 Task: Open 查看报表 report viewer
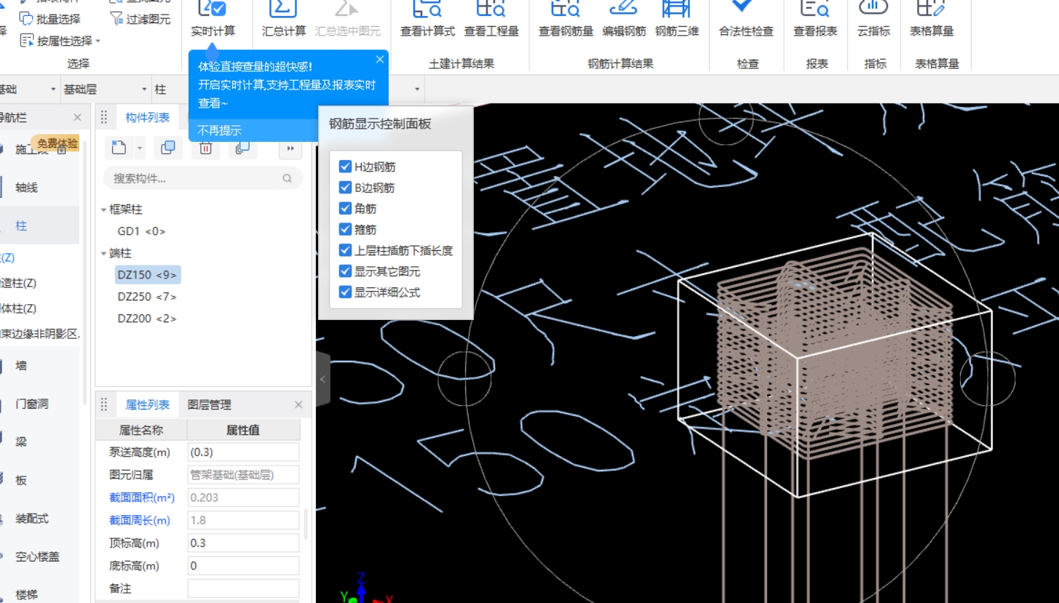pos(815,19)
